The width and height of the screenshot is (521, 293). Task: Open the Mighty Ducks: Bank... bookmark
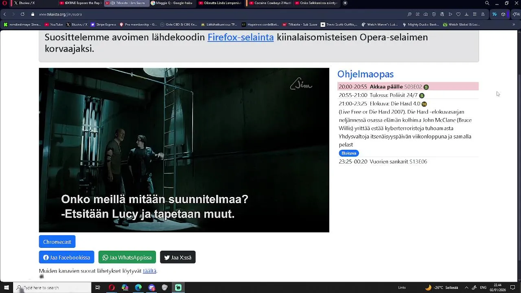coord(421,24)
